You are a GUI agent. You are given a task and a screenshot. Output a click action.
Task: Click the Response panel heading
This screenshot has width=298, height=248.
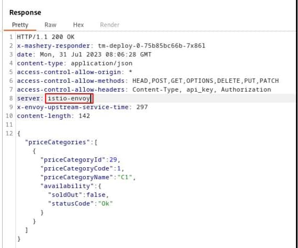pos(25,13)
